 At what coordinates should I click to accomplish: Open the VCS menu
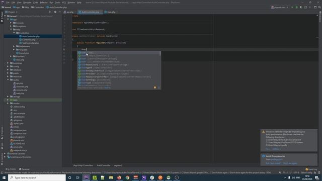(64, 3)
